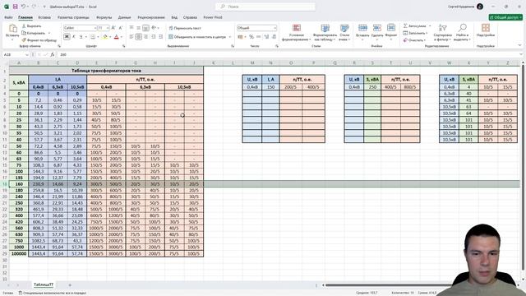Switch to the Вставка tab
This screenshot has width=526, height=296.
pyautogui.click(x=44, y=17)
